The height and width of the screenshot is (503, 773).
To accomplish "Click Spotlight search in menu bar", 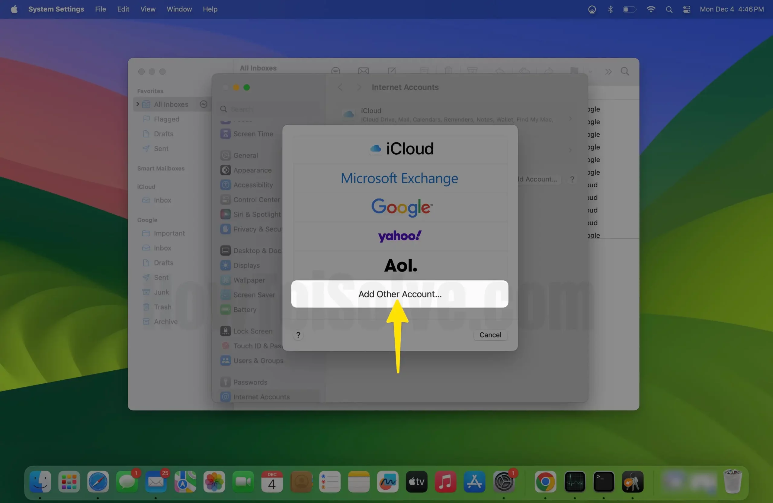I will click(x=669, y=9).
